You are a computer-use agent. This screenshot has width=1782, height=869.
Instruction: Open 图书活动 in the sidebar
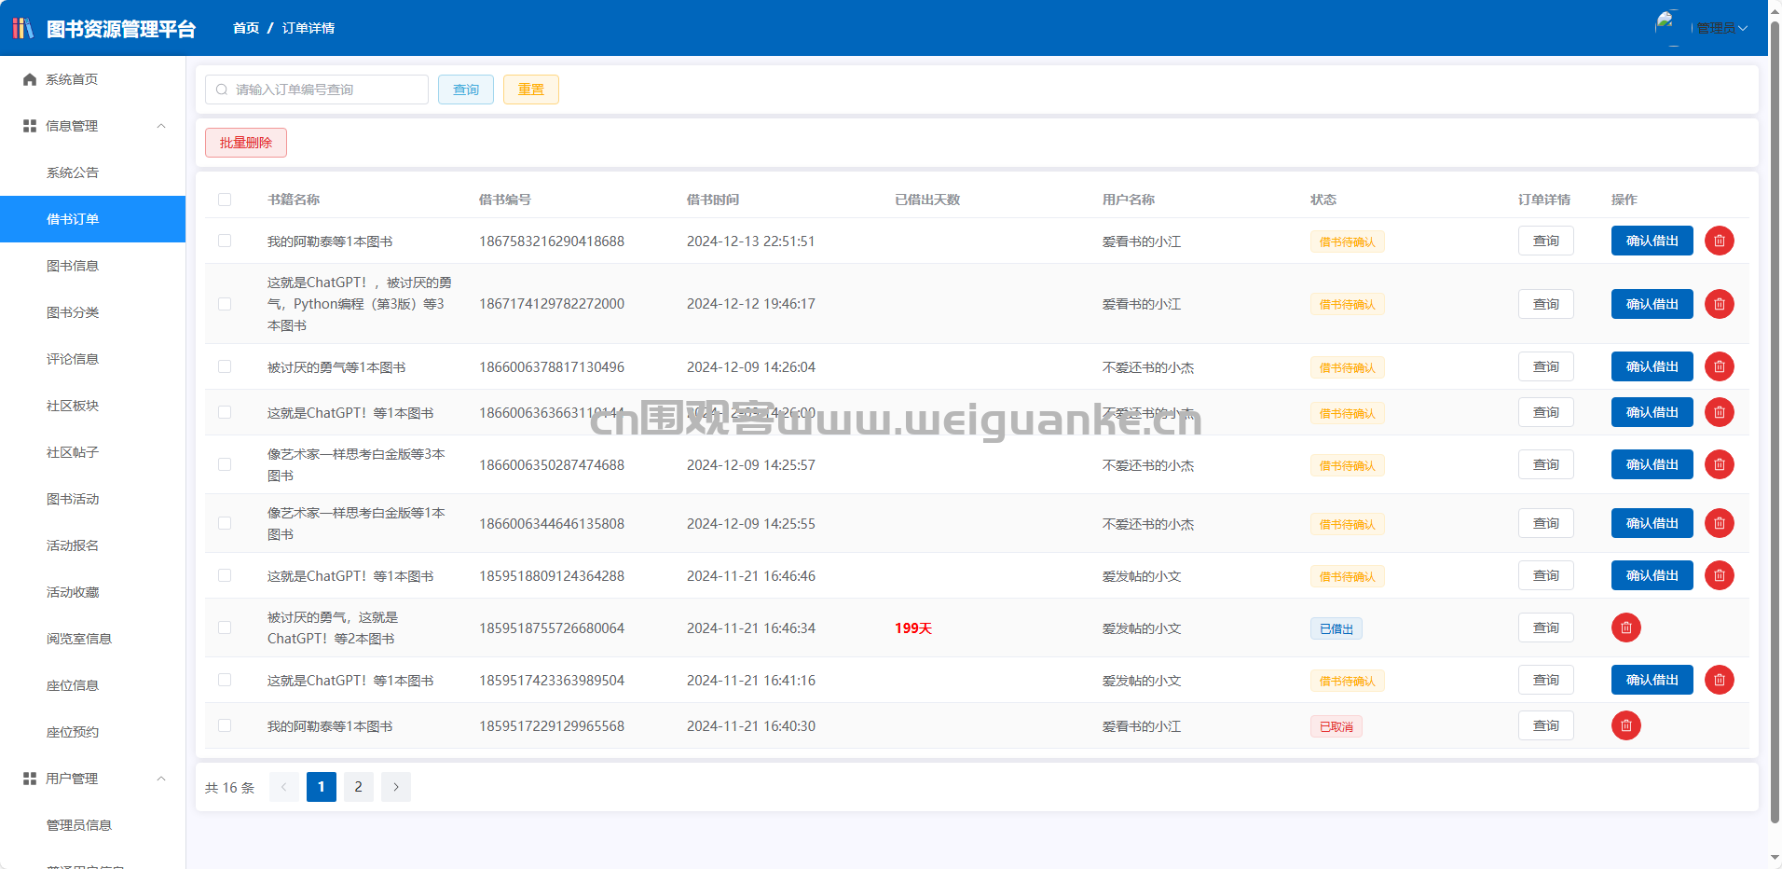[x=93, y=499]
